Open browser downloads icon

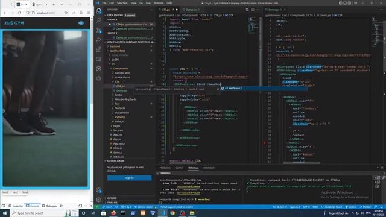click(74, 13)
